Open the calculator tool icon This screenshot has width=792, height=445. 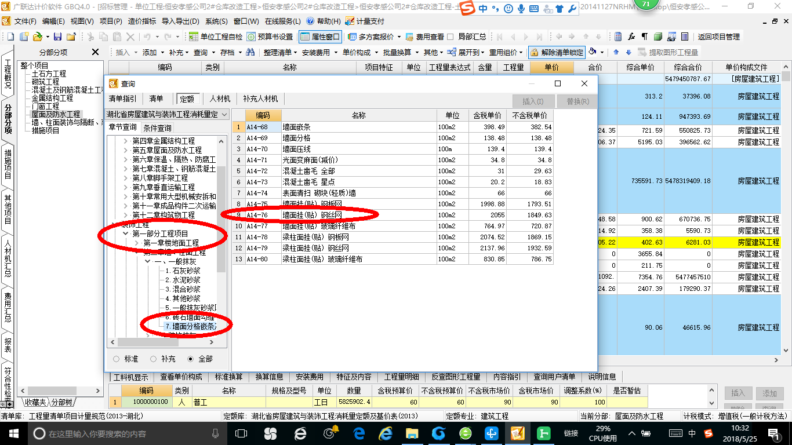[618, 37]
